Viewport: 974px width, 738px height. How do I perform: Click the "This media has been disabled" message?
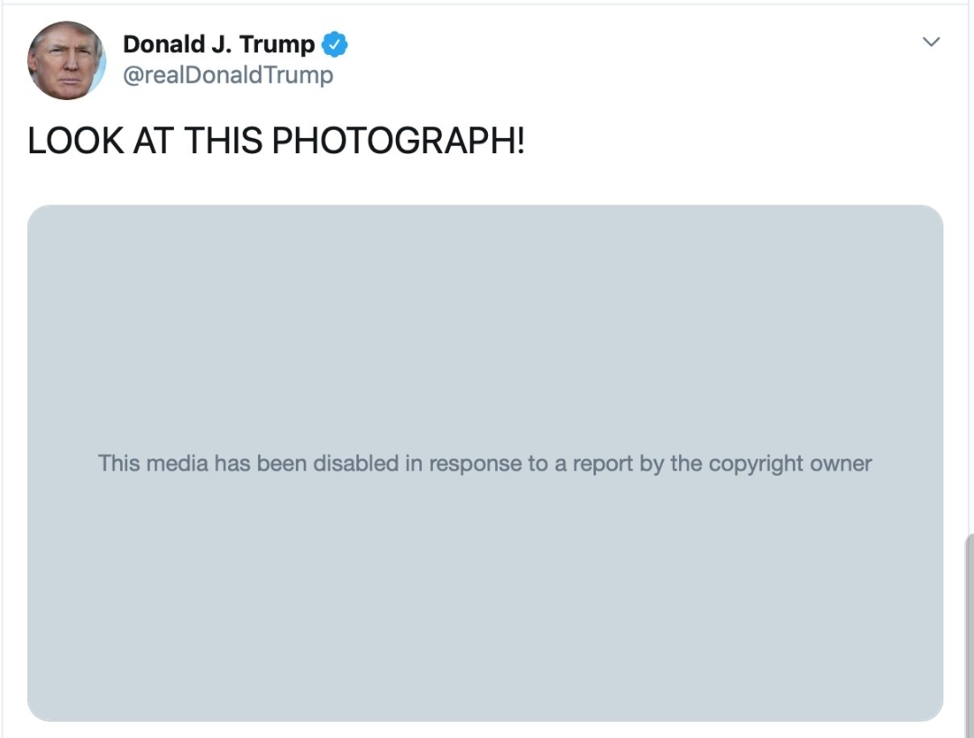point(485,463)
